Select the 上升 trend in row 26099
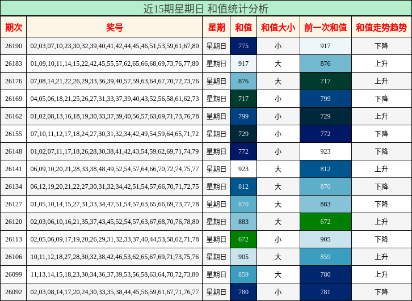412x301 pixels. point(381,275)
